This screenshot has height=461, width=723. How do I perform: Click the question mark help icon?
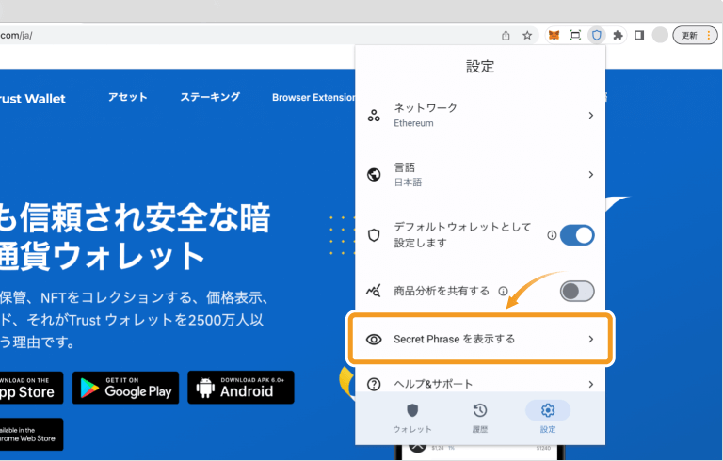tap(374, 384)
